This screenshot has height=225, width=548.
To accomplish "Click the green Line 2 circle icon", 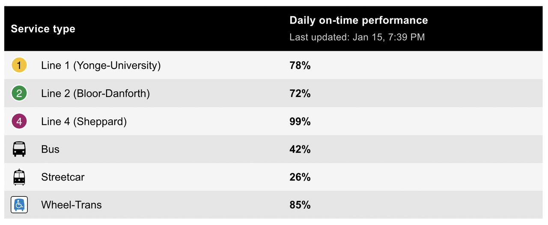I will point(19,93).
